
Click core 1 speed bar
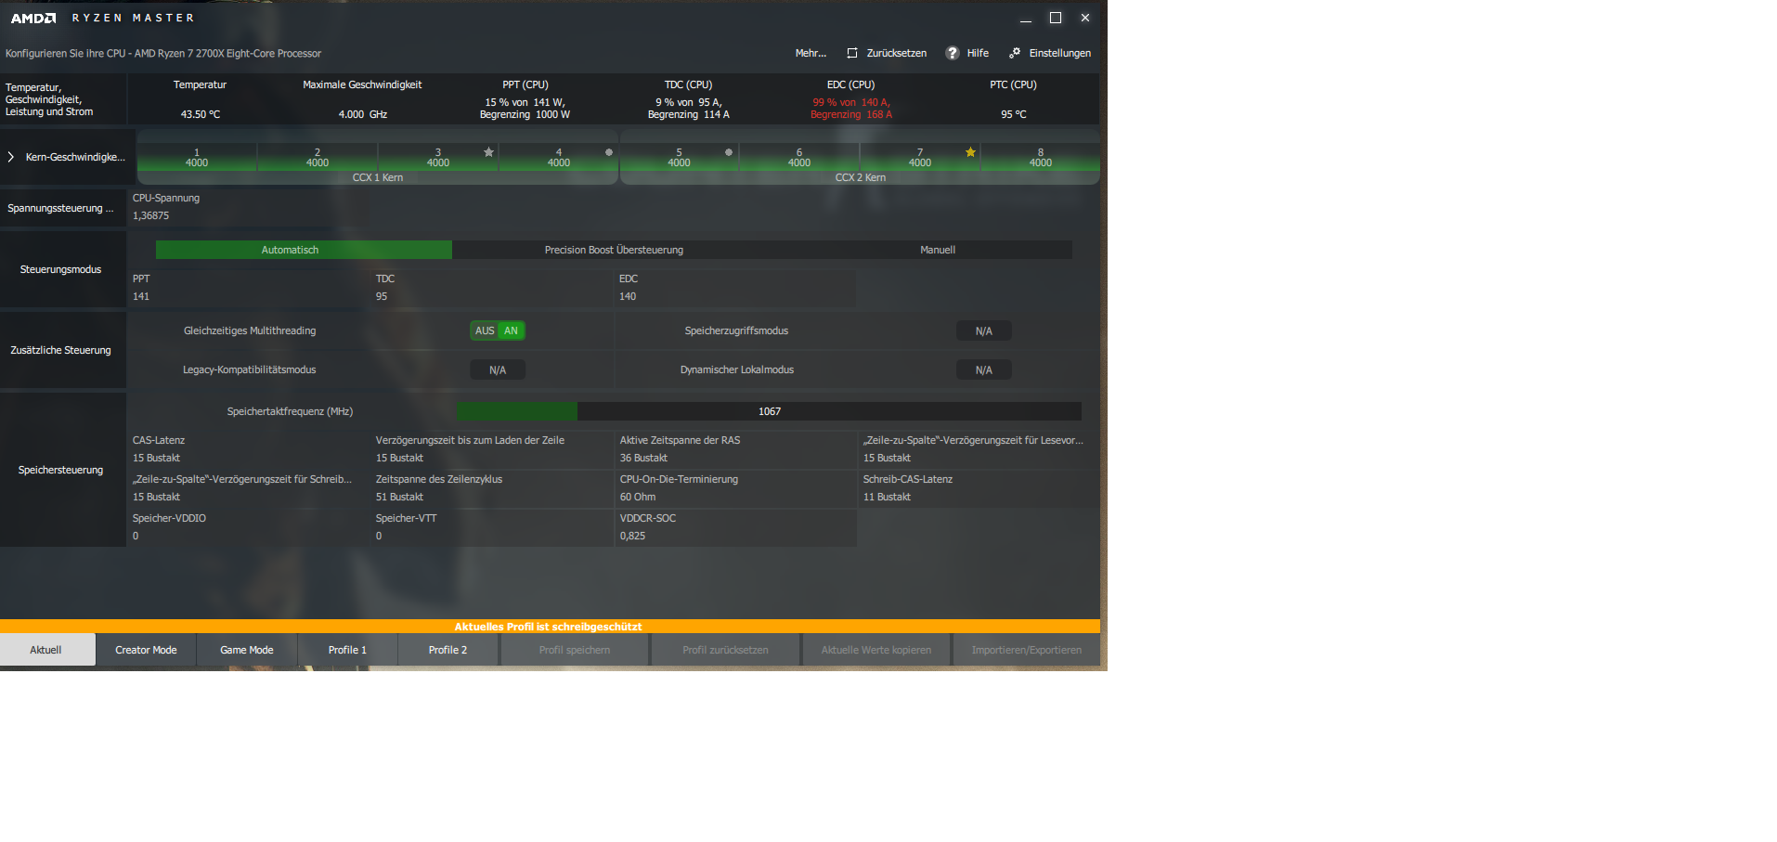(197, 157)
